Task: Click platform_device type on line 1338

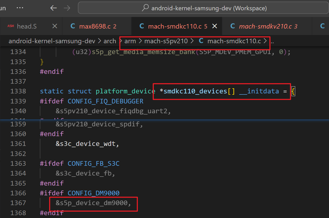Action: pos(125,91)
